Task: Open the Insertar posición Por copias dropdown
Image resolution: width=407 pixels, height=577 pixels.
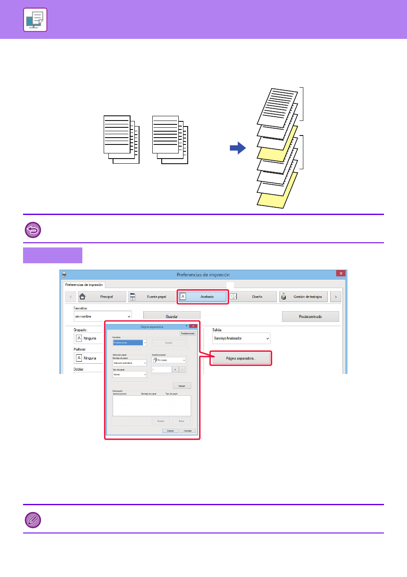Action: (169, 360)
